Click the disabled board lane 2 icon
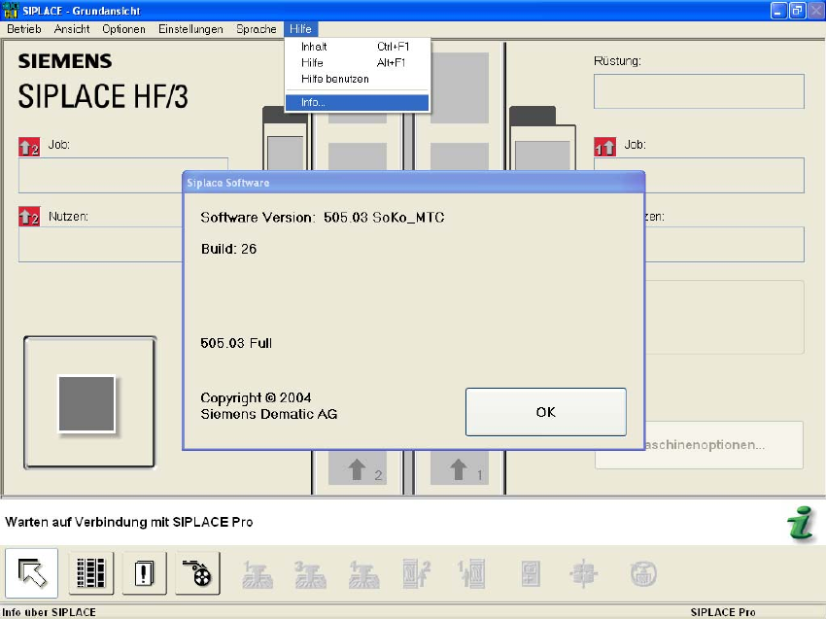The image size is (826, 619). pyautogui.click(x=416, y=574)
